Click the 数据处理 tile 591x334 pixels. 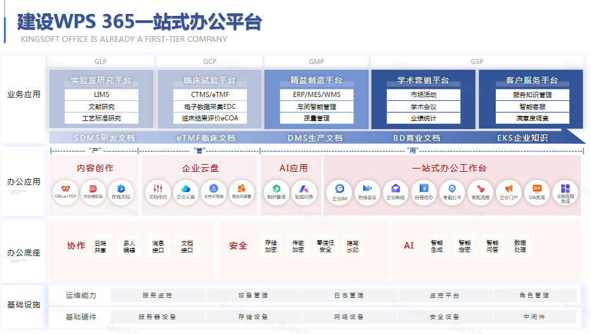click(520, 246)
